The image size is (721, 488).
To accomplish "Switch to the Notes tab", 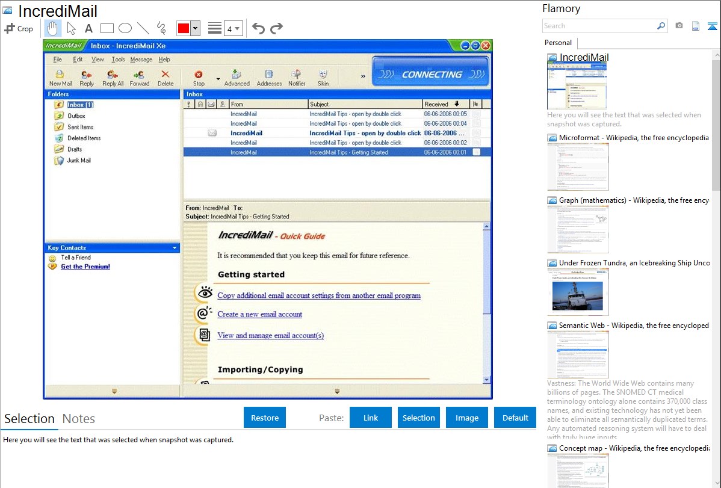I will point(79,419).
